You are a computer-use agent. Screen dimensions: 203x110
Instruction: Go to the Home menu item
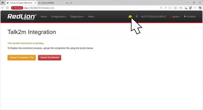click(x=44, y=17)
